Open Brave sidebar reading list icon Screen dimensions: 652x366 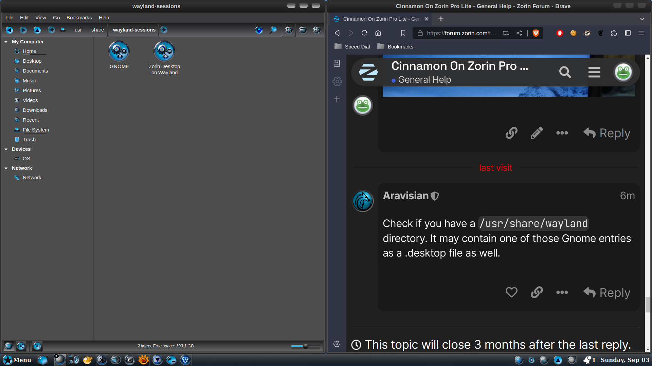coord(337,63)
